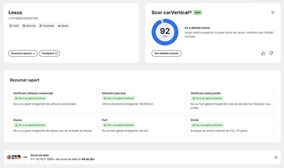Screen dimensions: 284x168
Task: Click the gearbox icon on Automată tag
Action: [41, 26]
